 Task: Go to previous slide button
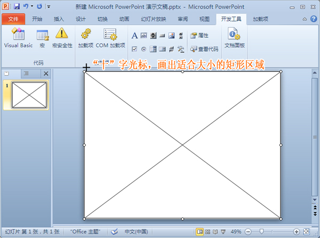coord(315,207)
